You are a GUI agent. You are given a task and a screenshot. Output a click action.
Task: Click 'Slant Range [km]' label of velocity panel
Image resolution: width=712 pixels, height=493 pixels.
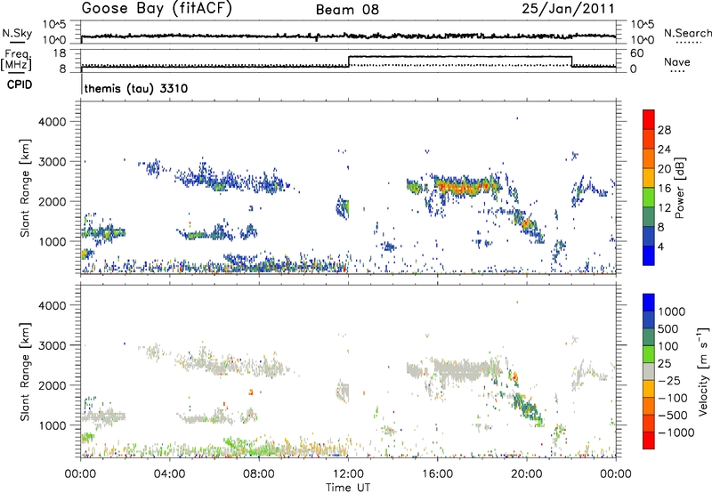coord(25,372)
